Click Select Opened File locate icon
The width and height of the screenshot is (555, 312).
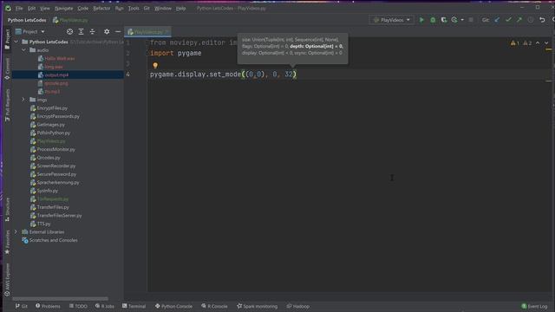[69, 32]
